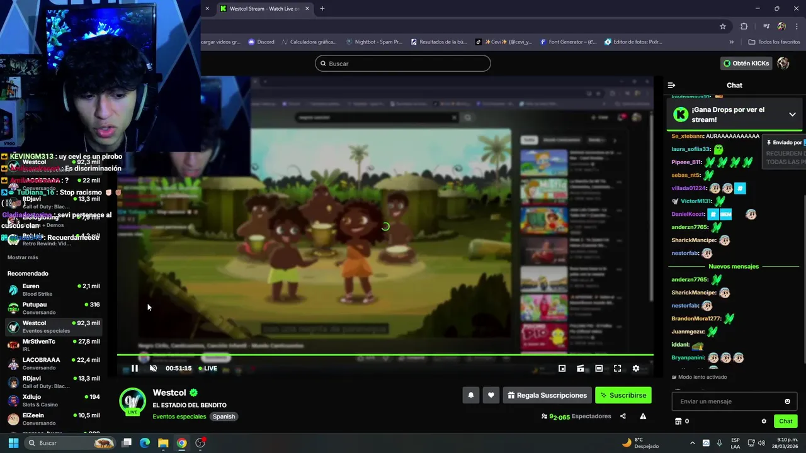Send message with green Chat button
Image resolution: width=806 pixels, height=453 pixels.
[x=786, y=421]
